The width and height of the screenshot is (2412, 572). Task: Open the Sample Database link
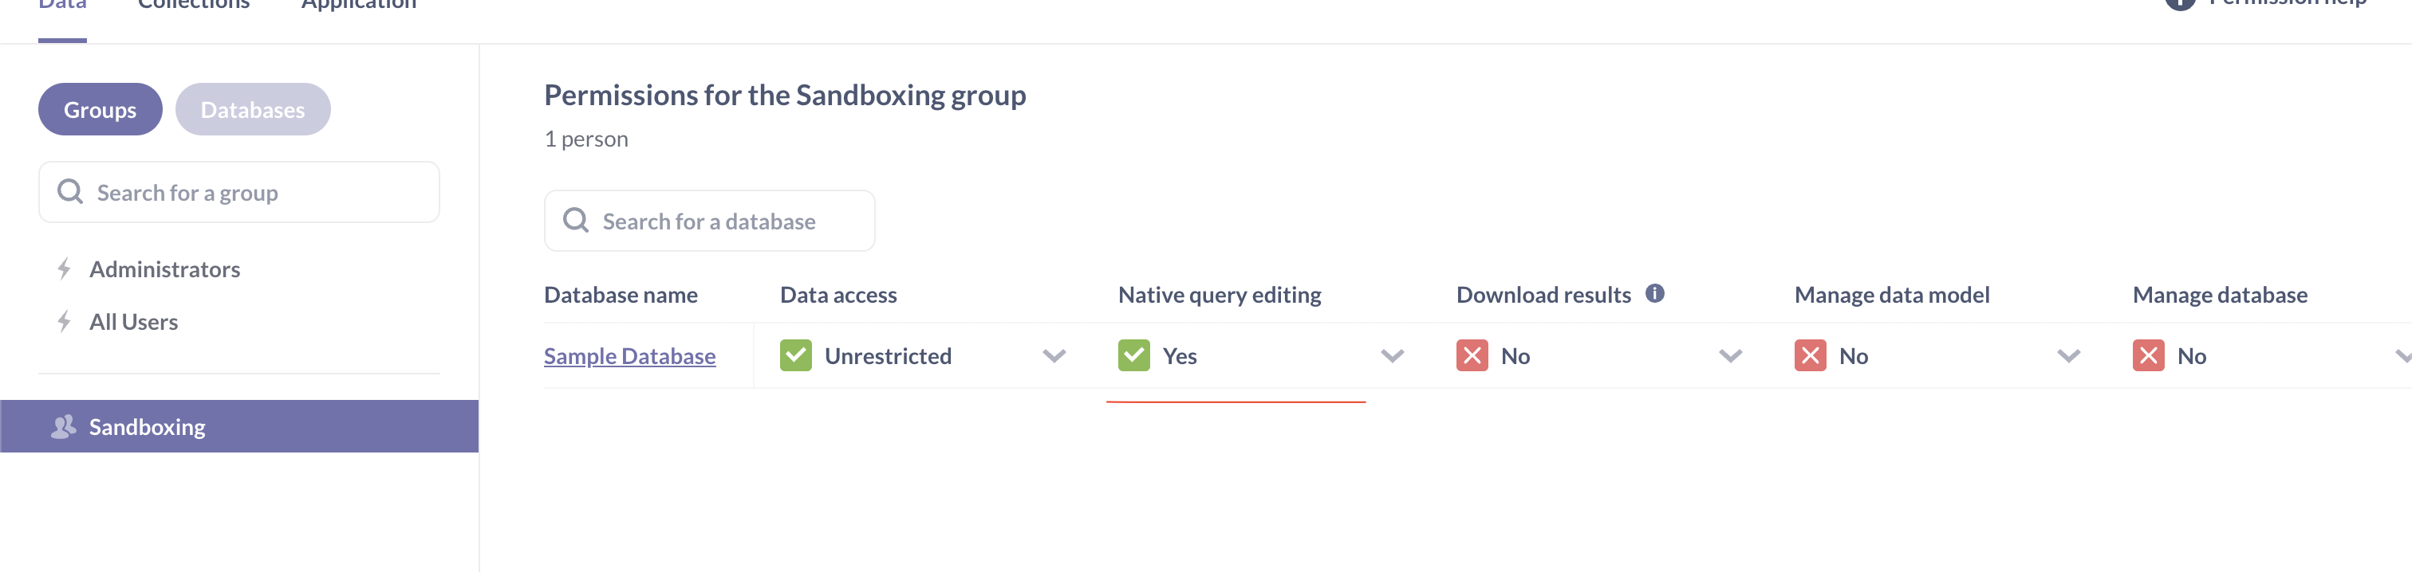click(629, 355)
